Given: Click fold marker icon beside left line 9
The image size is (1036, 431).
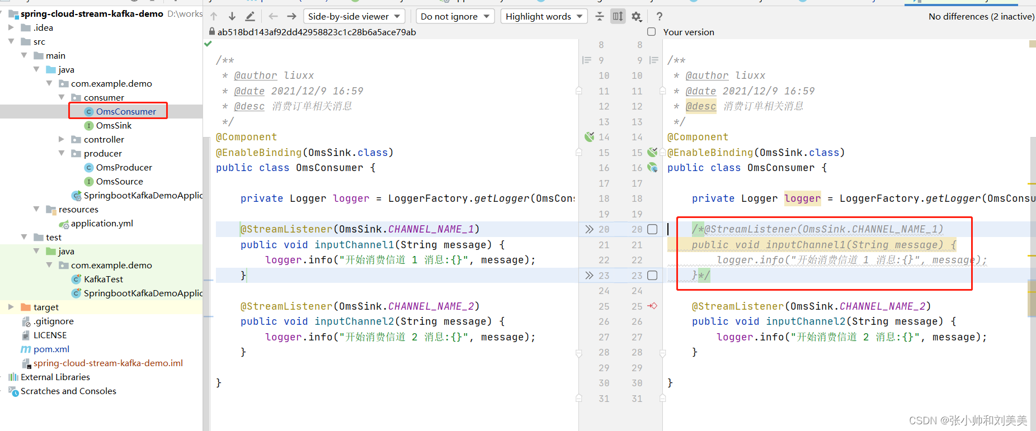Looking at the screenshot, I should (x=586, y=60).
